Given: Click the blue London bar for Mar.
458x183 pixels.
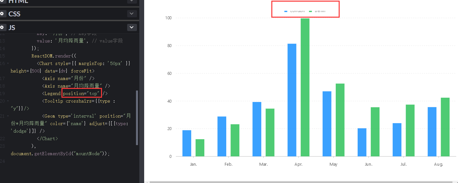Looking at the screenshot, I should coord(257,129).
